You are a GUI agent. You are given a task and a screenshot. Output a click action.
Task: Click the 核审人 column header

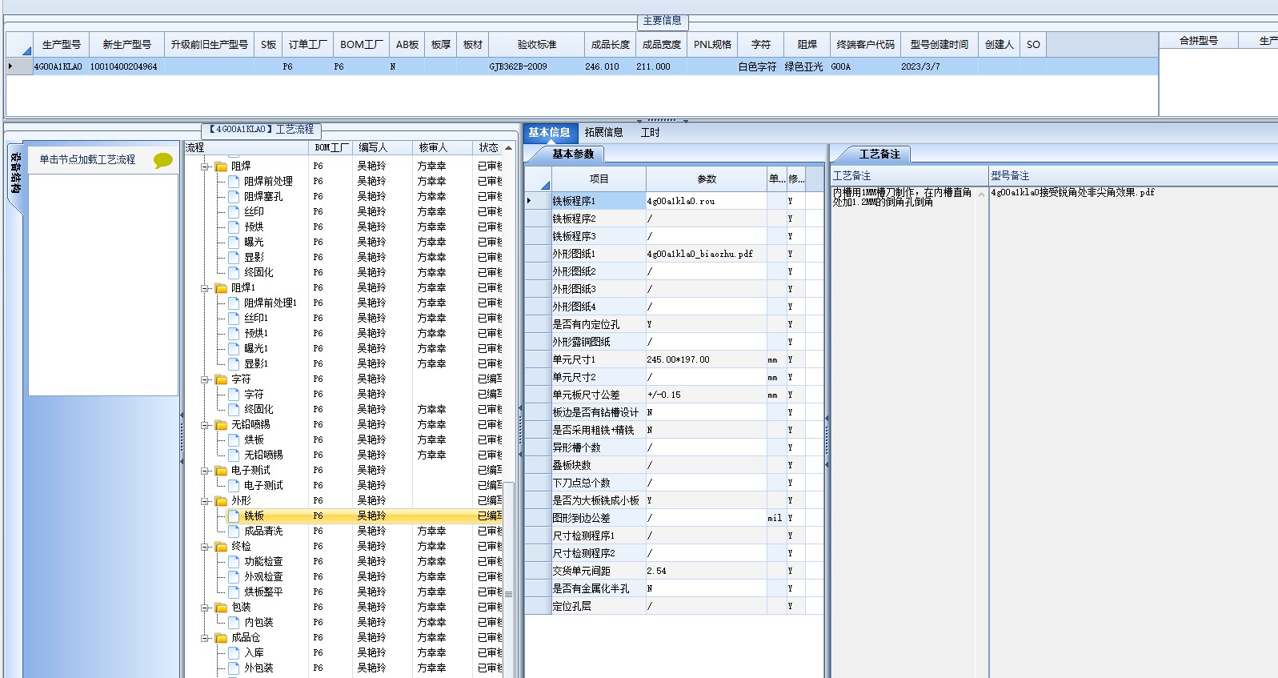pos(441,148)
